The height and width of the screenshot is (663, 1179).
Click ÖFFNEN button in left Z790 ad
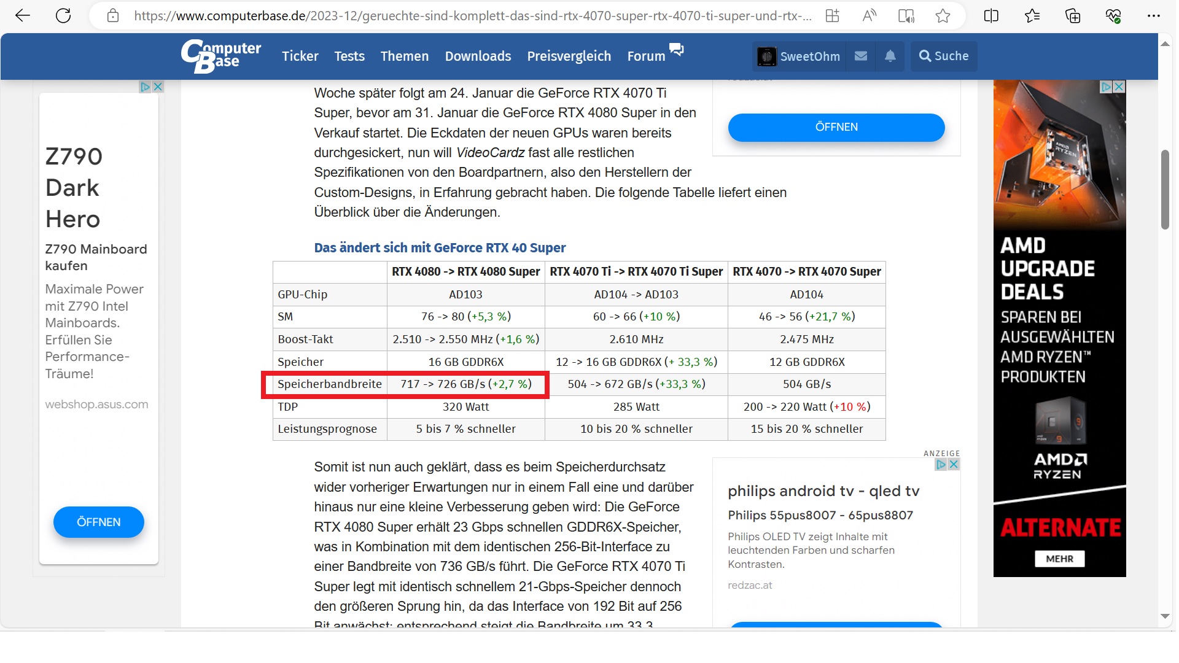99,522
